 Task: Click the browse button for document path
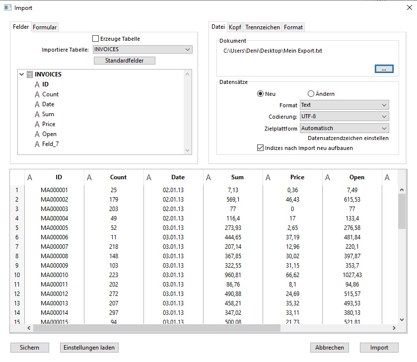click(384, 69)
